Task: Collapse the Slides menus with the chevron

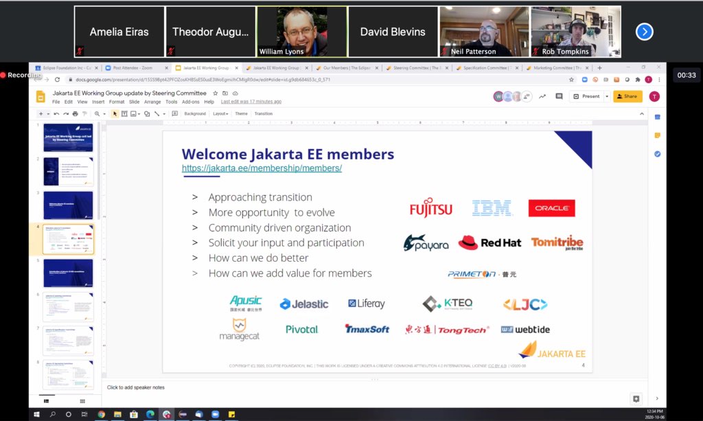Action: click(642, 114)
